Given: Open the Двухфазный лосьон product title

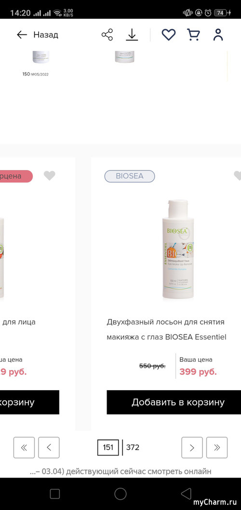Looking at the screenshot, I should click(x=166, y=329).
